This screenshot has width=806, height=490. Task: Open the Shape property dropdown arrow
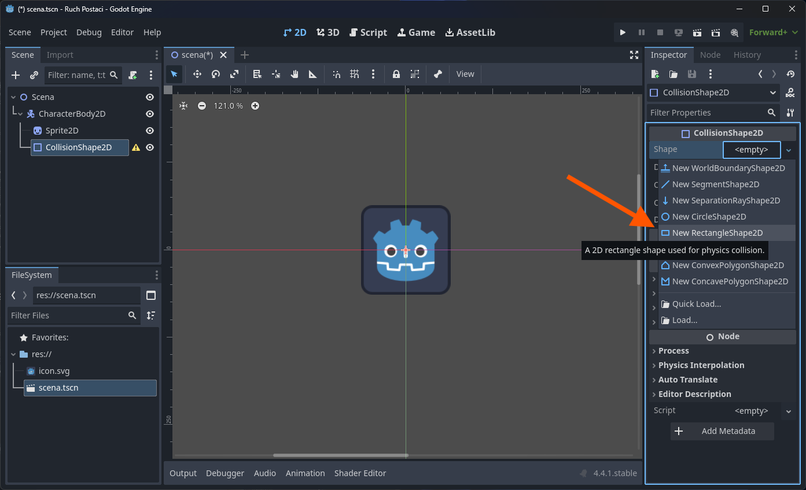(789, 150)
